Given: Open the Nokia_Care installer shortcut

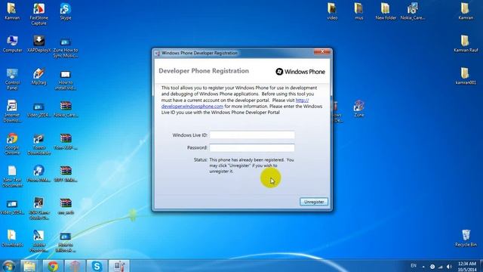Looking at the screenshot, I should pos(413,11).
